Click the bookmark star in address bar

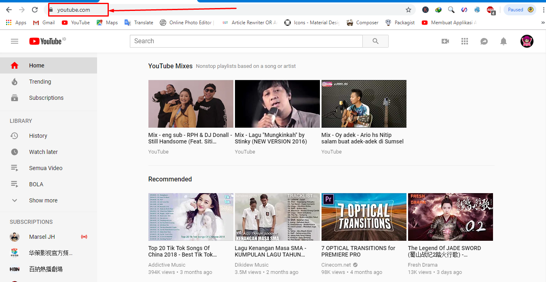(x=408, y=9)
